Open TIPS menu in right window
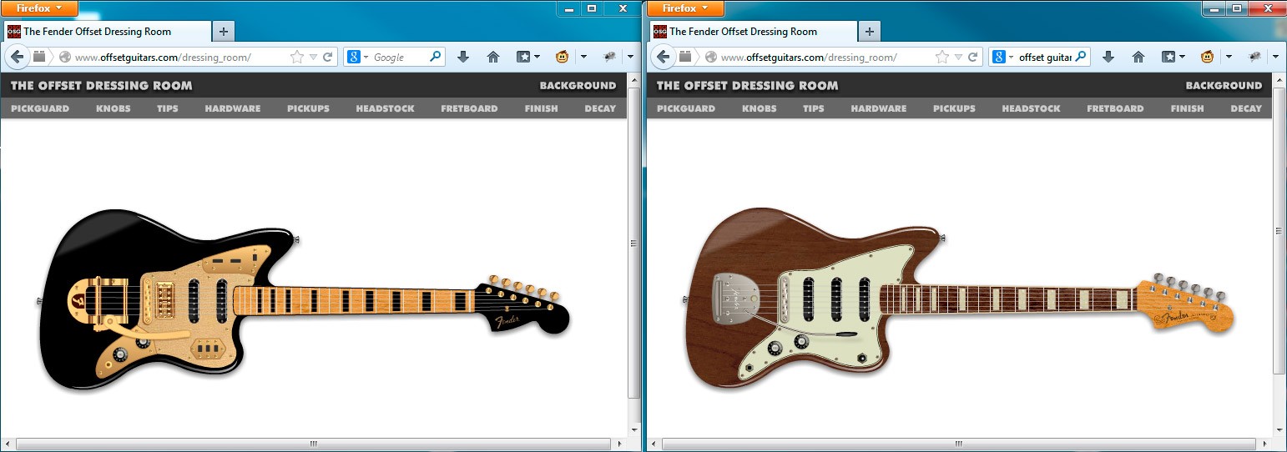The width and height of the screenshot is (1287, 452). click(814, 108)
